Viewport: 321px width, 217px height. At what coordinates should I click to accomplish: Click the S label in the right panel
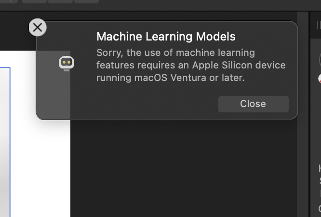click(320, 181)
